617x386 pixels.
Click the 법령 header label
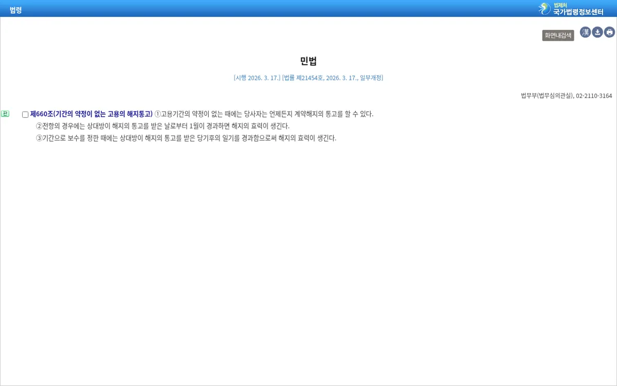[15, 10]
